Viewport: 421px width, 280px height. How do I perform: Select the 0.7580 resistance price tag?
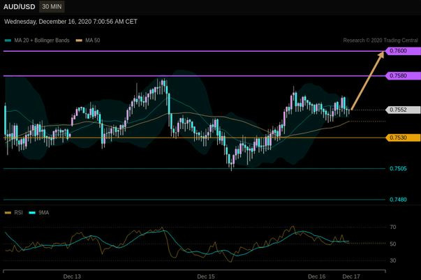(x=403, y=75)
